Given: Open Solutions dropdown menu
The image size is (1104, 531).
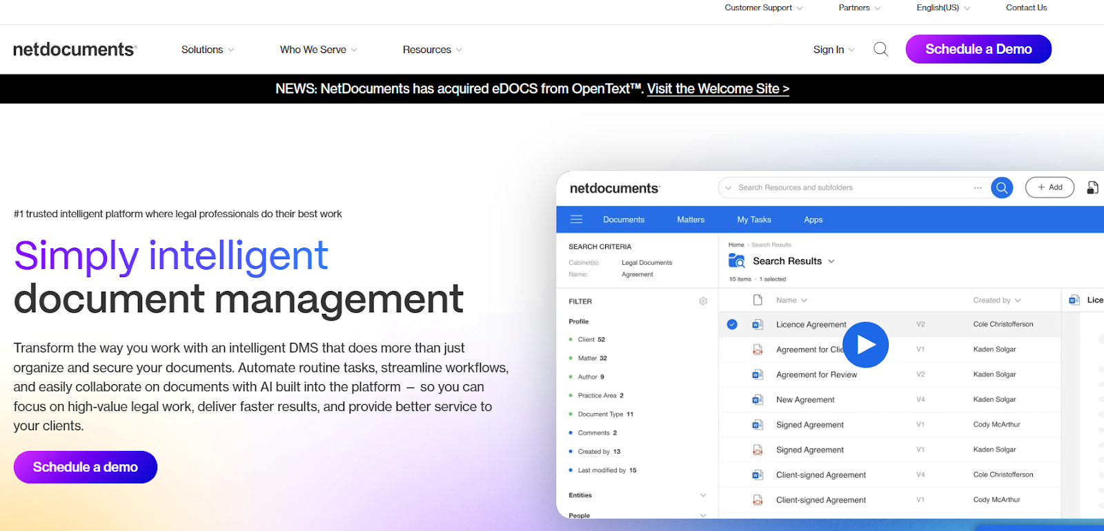Looking at the screenshot, I should (208, 50).
